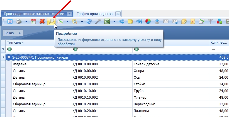Image resolution: width=229 pixels, height=117 pixels.
Task: Toggle the Подробнее magnifier button
Action: point(51,22)
